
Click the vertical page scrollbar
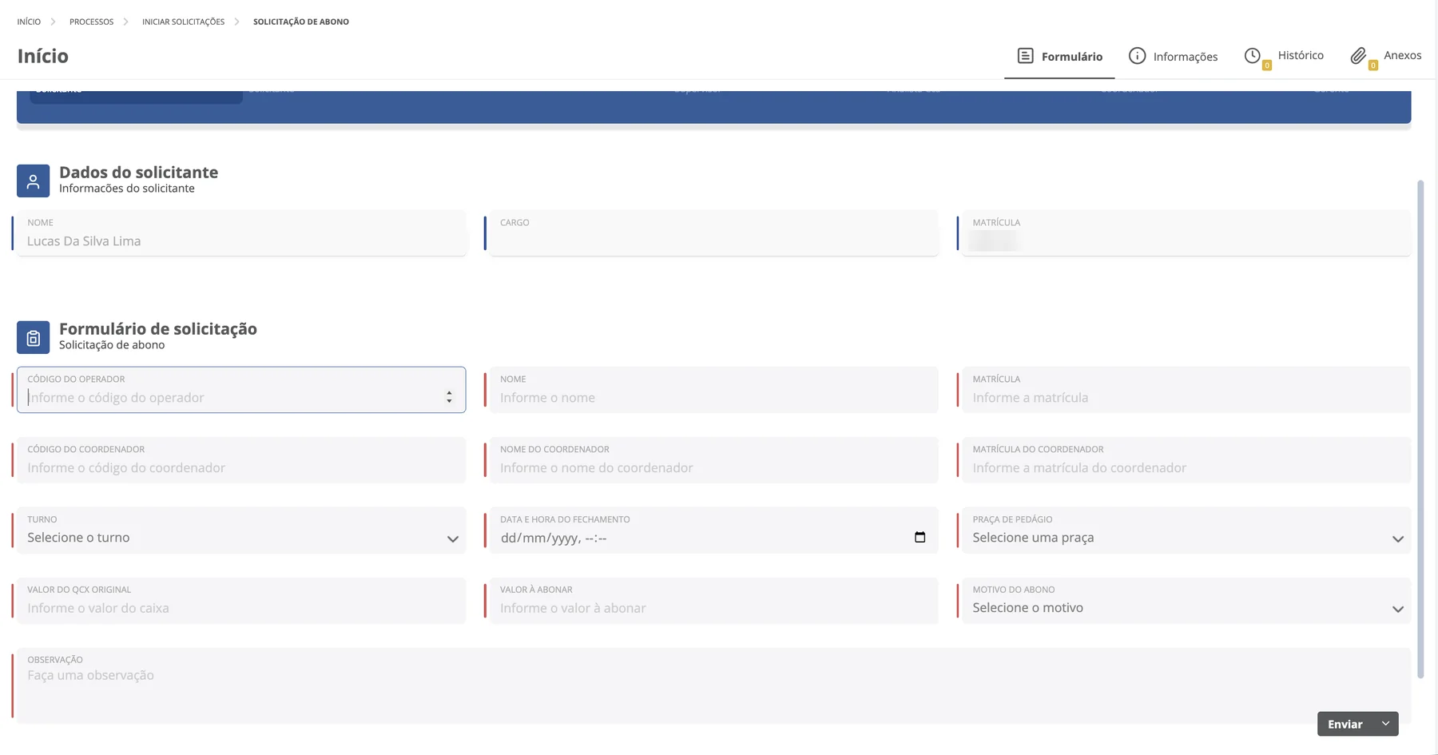coord(1420,429)
